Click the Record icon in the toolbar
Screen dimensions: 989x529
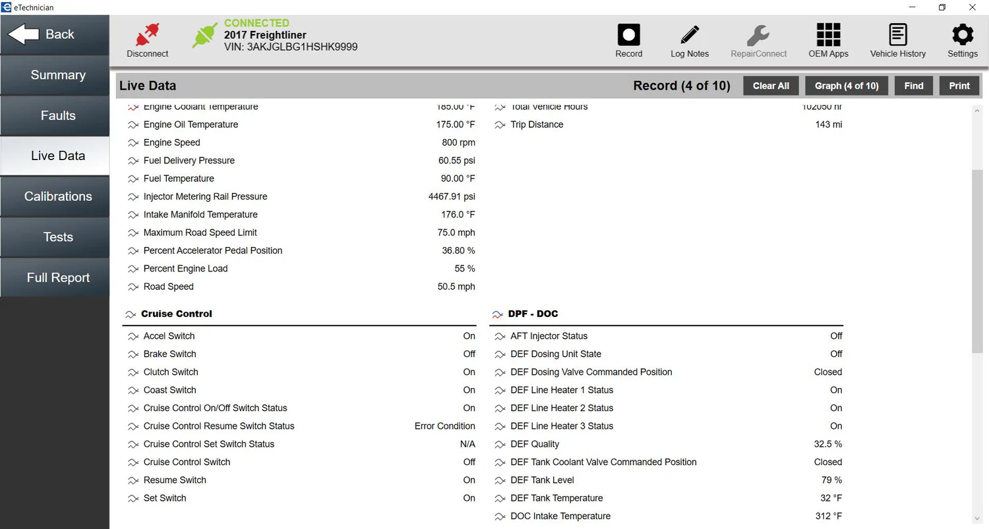(628, 35)
